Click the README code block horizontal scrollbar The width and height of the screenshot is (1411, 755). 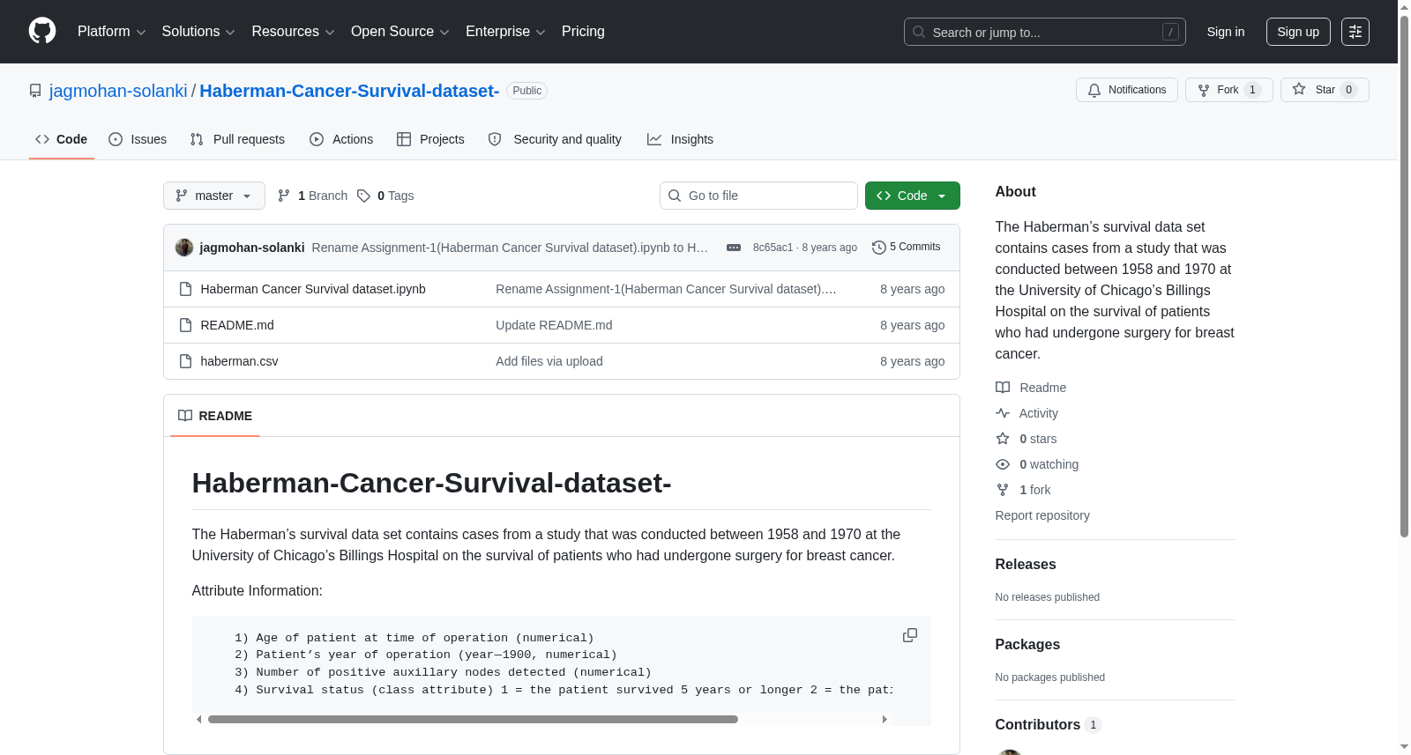(x=473, y=720)
